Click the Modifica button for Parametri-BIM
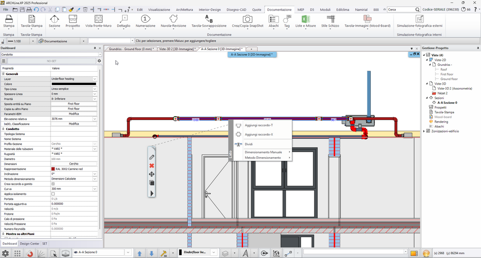The width and height of the screenshot is (481, 258). pos(73,114)
